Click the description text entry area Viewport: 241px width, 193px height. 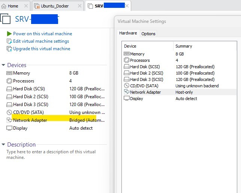(x=52, y=155)
